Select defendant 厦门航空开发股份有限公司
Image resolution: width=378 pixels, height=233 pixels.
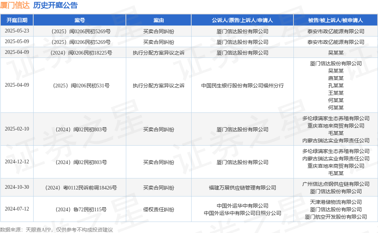(x=336, y=217)
